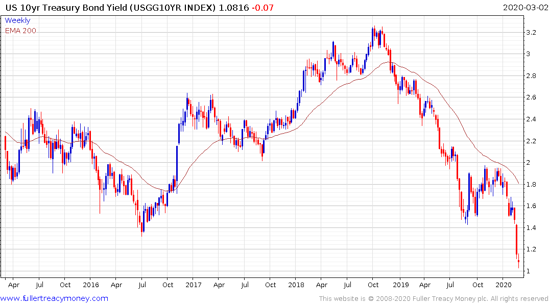Click the 1.8 y-axis label
This screenshot has width=549, height=306.
tap(531, 184)
